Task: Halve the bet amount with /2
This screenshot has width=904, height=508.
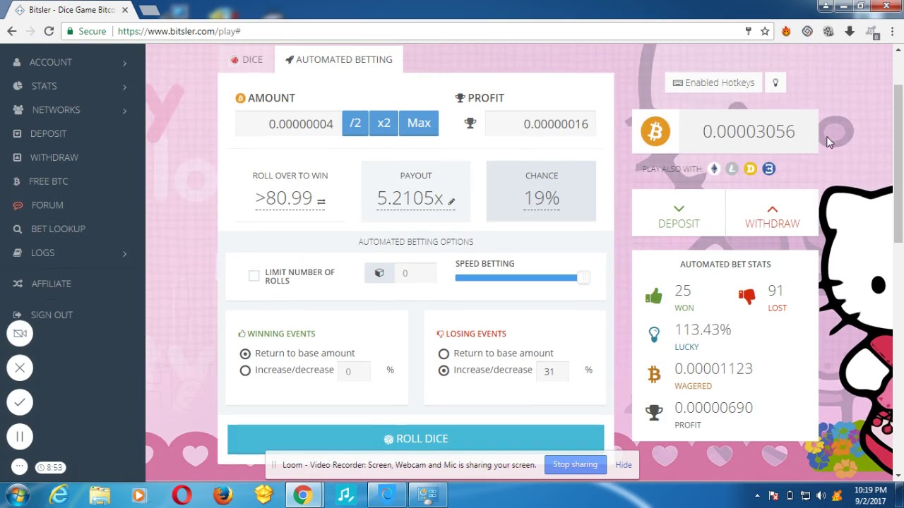Action: click(355, 123)
